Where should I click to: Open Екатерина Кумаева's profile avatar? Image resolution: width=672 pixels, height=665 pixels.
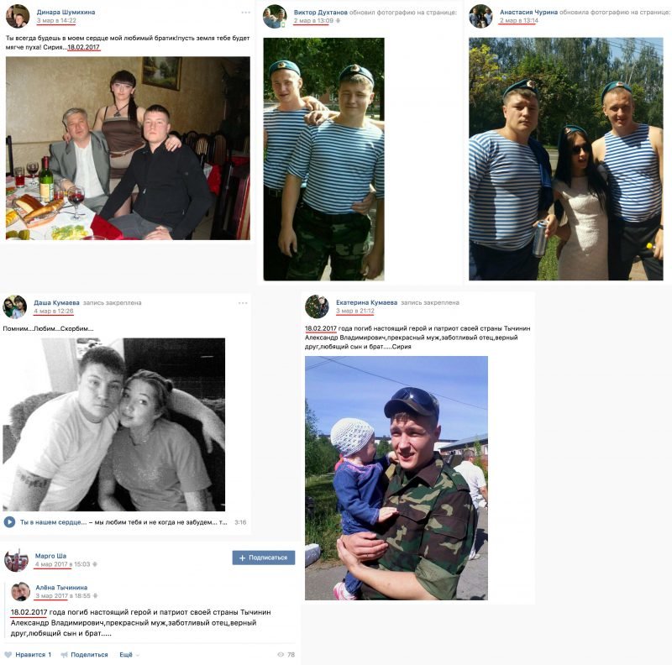[x=317, y=306]
